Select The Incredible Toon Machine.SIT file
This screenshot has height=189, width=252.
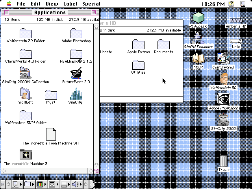(51, 134)
